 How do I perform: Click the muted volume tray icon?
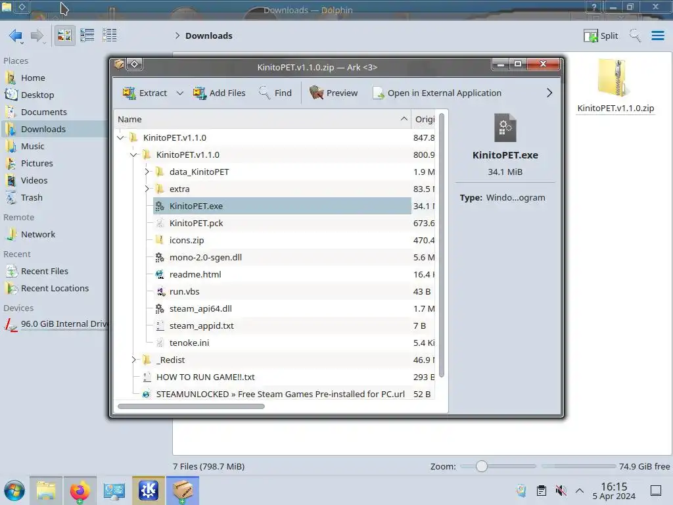tap(561, 491)
